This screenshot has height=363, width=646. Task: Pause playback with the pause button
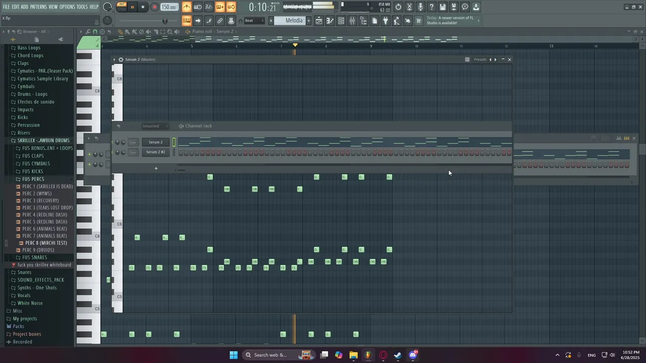tap(132, 7)
